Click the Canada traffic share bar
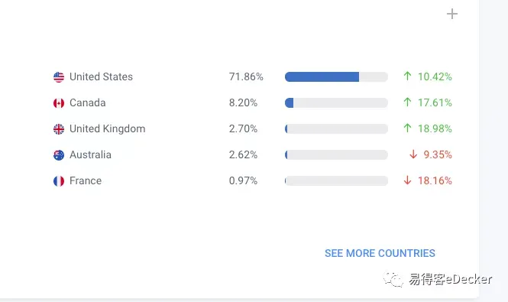Image resolution: width=508 pixels, height=302 pixels. pos(336,102)
